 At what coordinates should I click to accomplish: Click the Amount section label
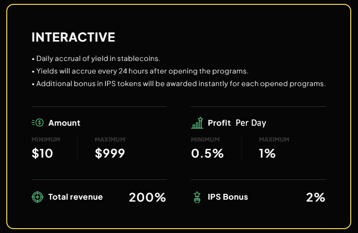click(64, 123)
